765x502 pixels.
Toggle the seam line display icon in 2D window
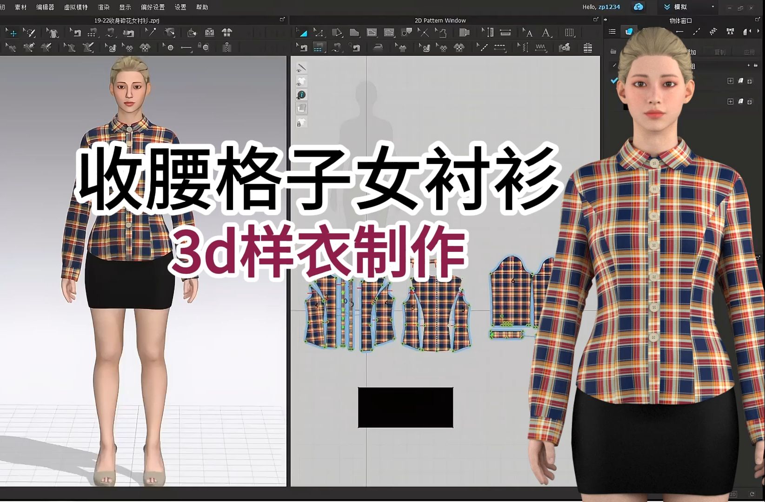click(x=301, y=68)
